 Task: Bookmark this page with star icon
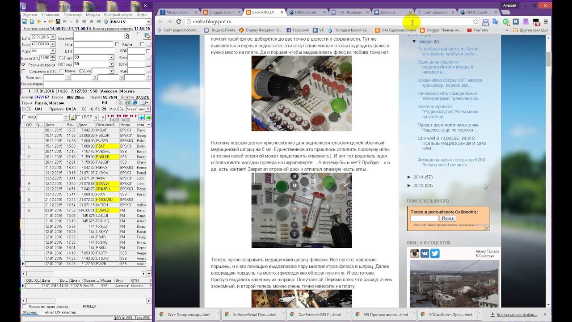[x=475, y=21]
